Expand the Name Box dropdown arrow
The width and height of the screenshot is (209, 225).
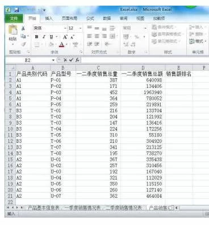[x=53, y=60]
